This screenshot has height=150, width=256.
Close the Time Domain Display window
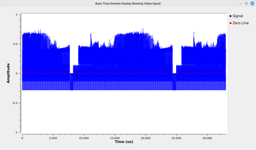[252, 4]
